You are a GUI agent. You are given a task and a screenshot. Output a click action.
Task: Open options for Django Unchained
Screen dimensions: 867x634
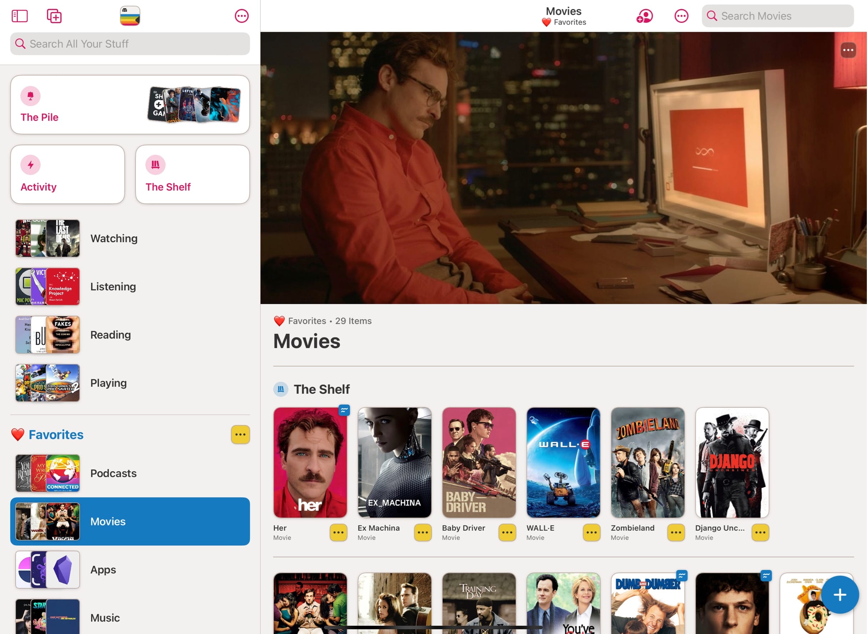pyautogui.click(x=761, y=532)
